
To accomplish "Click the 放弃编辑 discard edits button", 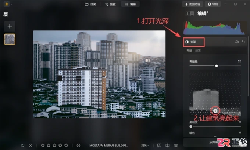I will click(215, 142).
